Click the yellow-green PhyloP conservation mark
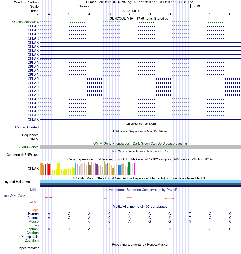 109,199
